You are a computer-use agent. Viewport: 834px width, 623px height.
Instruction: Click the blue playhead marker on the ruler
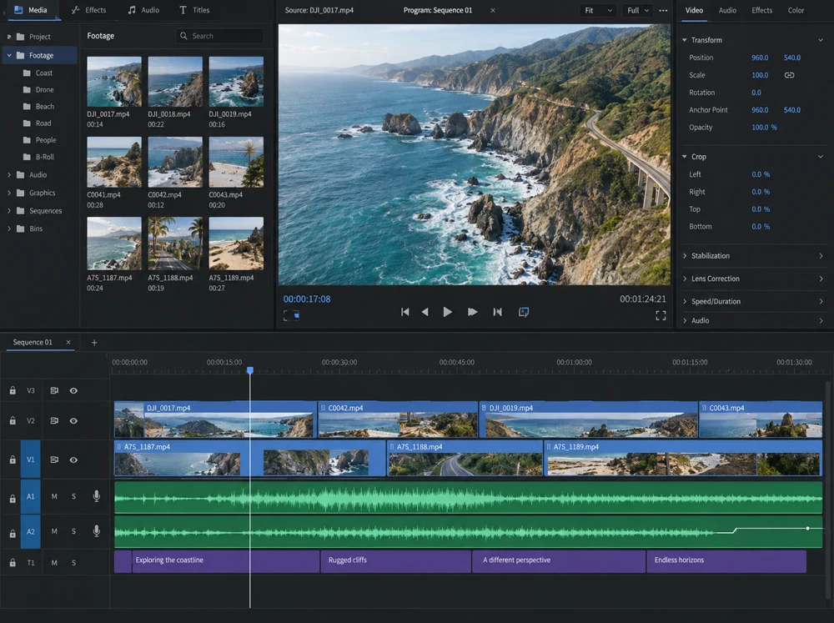[x=250, y=369]
